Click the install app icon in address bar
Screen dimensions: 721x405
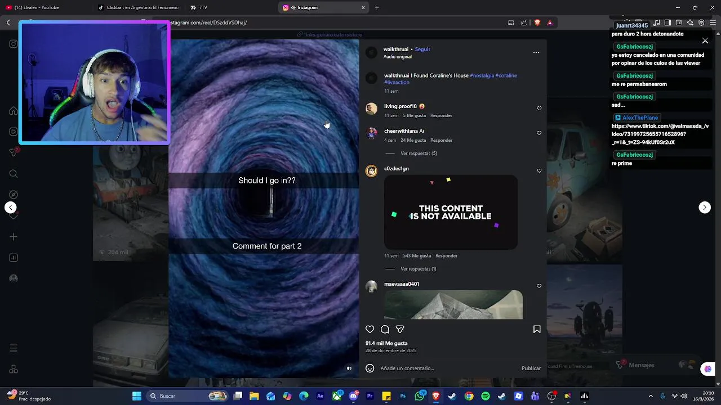(511, 22)
